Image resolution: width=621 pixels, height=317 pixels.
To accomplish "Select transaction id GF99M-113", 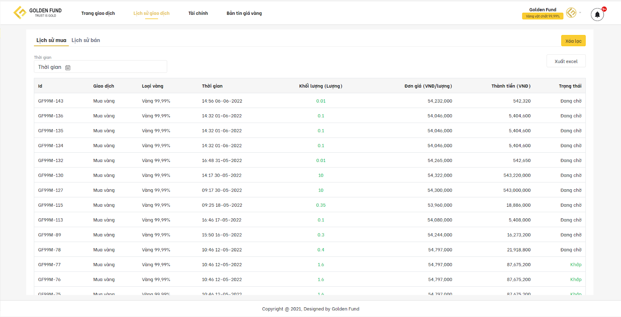I will (51, 220).
